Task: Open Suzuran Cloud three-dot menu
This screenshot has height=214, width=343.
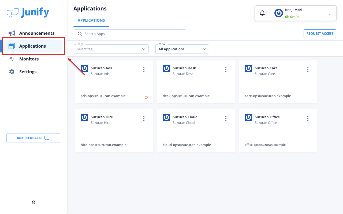Action: click(x=226, y=119)
